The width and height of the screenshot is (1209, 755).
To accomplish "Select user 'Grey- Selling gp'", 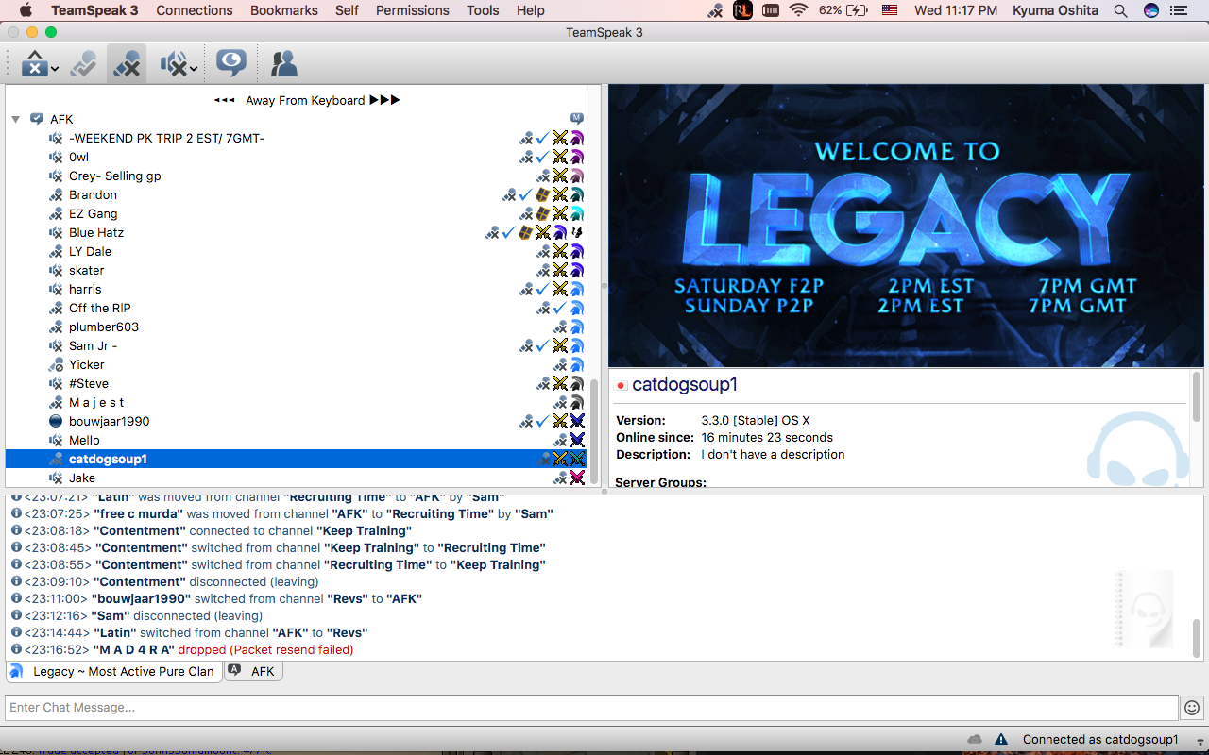I will tap(114, 176).
